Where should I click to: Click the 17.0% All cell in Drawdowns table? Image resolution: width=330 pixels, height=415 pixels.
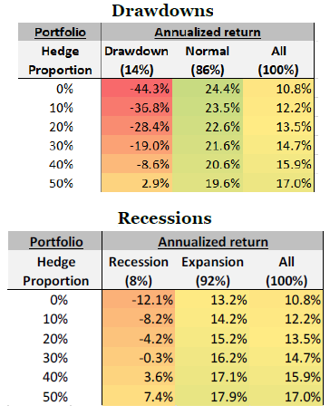click(x=278, y=183)
